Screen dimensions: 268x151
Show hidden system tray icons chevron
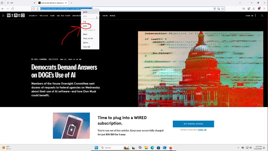pyautogui.click(x=238, y=148)
